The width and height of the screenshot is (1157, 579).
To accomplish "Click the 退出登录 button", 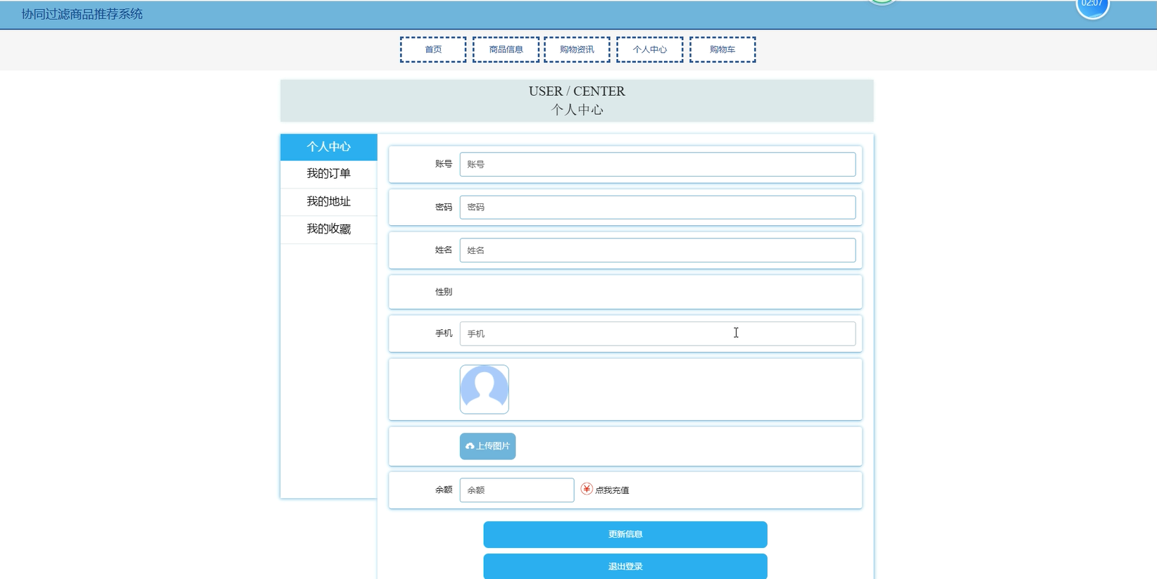I will (x=625, y=566).
